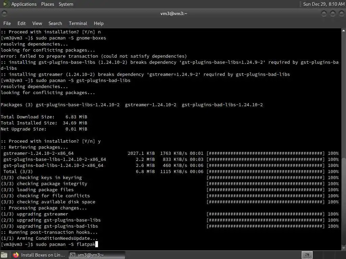Select the vm3@vm3:~ taskbar entry
Image resolution: width=346 pixels, height=259 pixels.
click(97, 255)
